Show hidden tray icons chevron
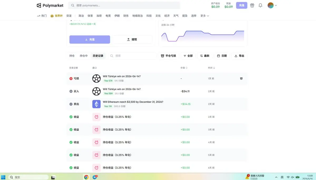The width and height of the screenshot is (316, 180). point(276,177)
